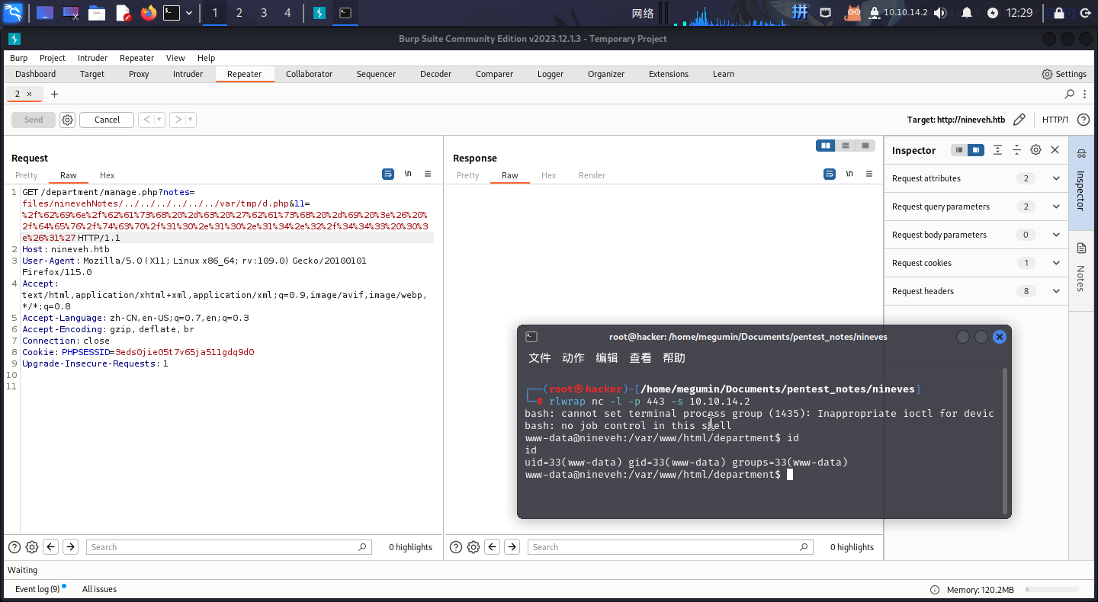Open send options gear icon

click(67, 120)
